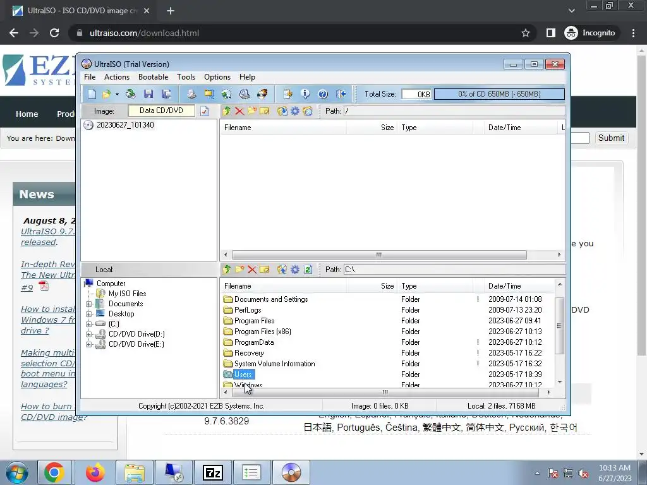Click Submit button on the web page
Viewport: 647px width, 485px height.
point(611,138)
